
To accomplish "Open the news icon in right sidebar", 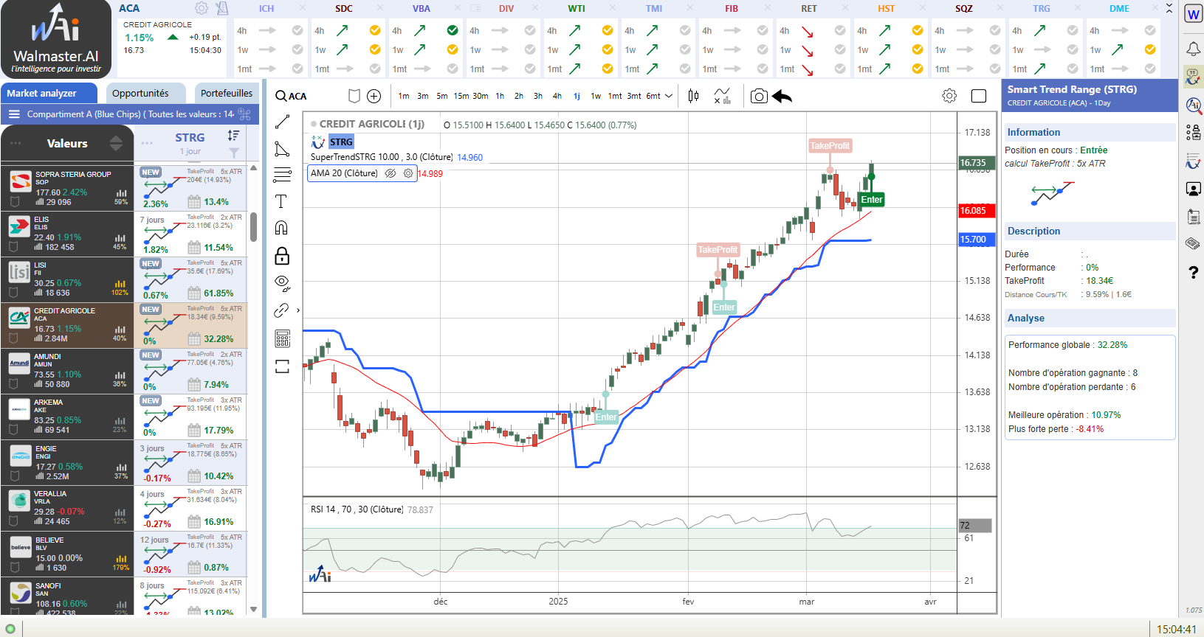I will point(1193,243).
